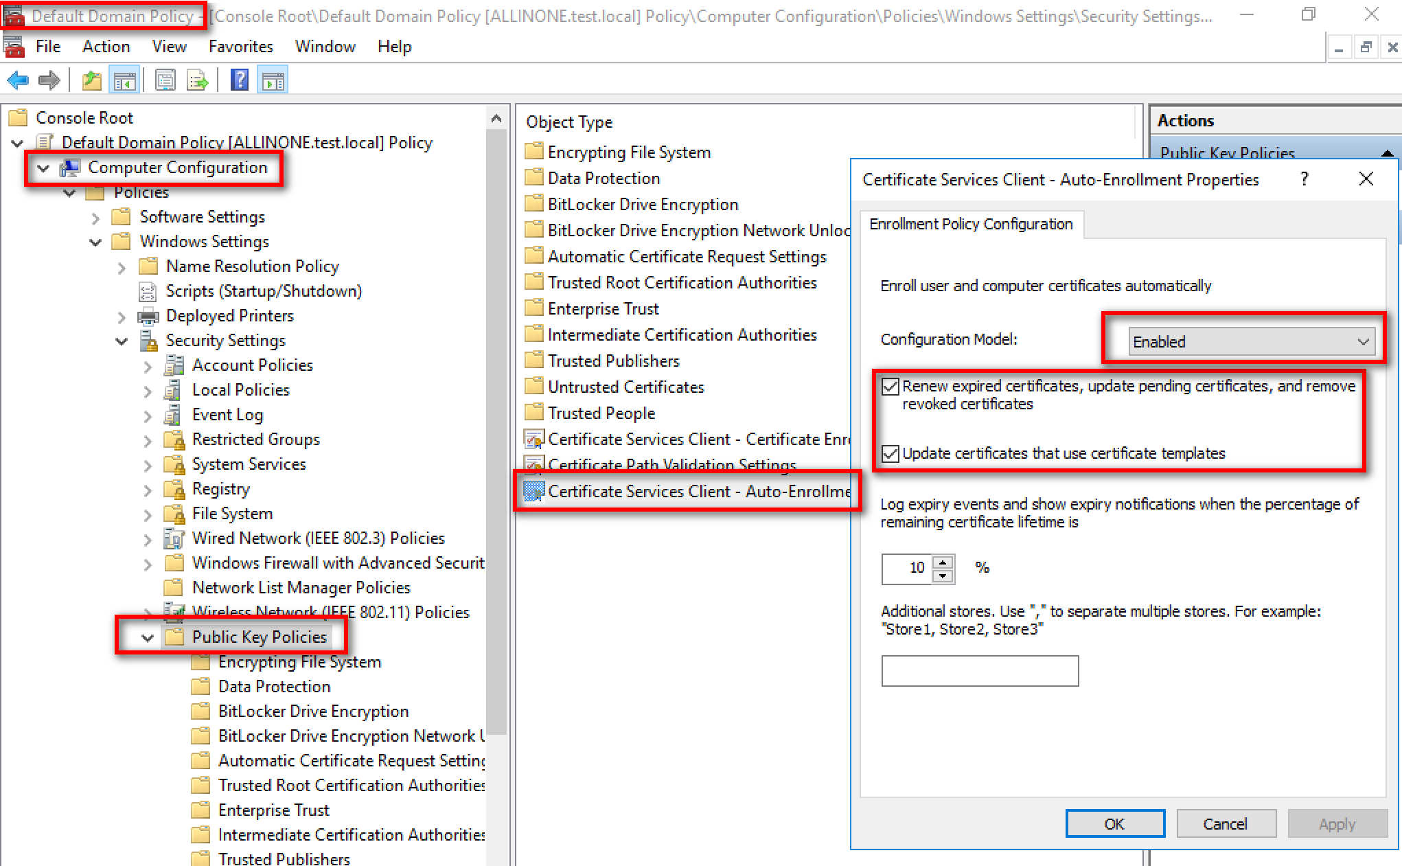This screenshot has width=1402, height=866.
Task: Toggle Show/Hide Action Pane toolbar icon
Action: 273,80
